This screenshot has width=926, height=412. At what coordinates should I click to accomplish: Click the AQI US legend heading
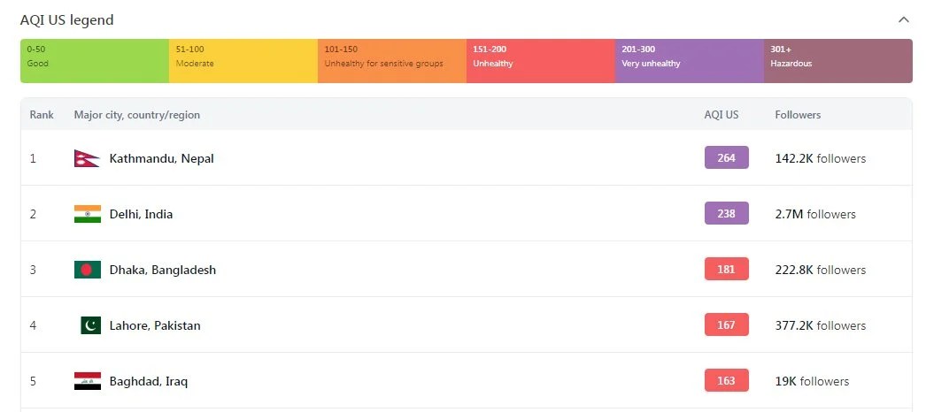coord(66,20)
